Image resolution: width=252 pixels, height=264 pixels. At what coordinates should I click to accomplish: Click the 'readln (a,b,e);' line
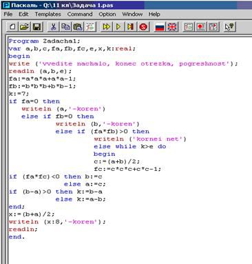pyautogui.click(x=40, y=71)
